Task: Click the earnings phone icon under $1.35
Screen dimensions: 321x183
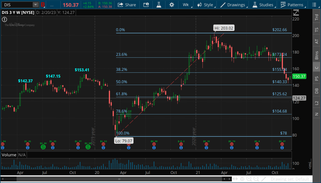Action: 53,144
